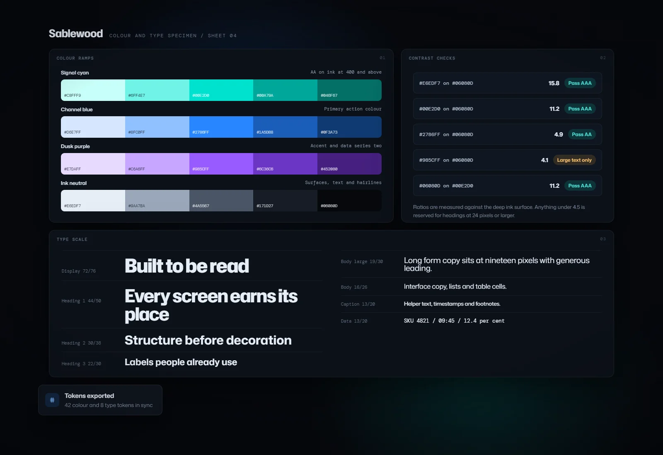Click the Labels people already use sample
Screen dimensions: 663x455
pyautogui.click(x=181, y=362)
